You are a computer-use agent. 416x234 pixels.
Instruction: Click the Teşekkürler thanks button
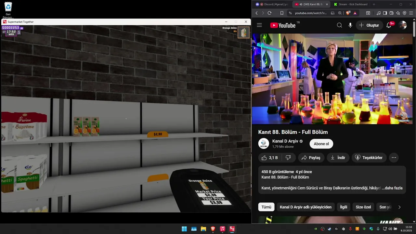[x=369, y=158]
